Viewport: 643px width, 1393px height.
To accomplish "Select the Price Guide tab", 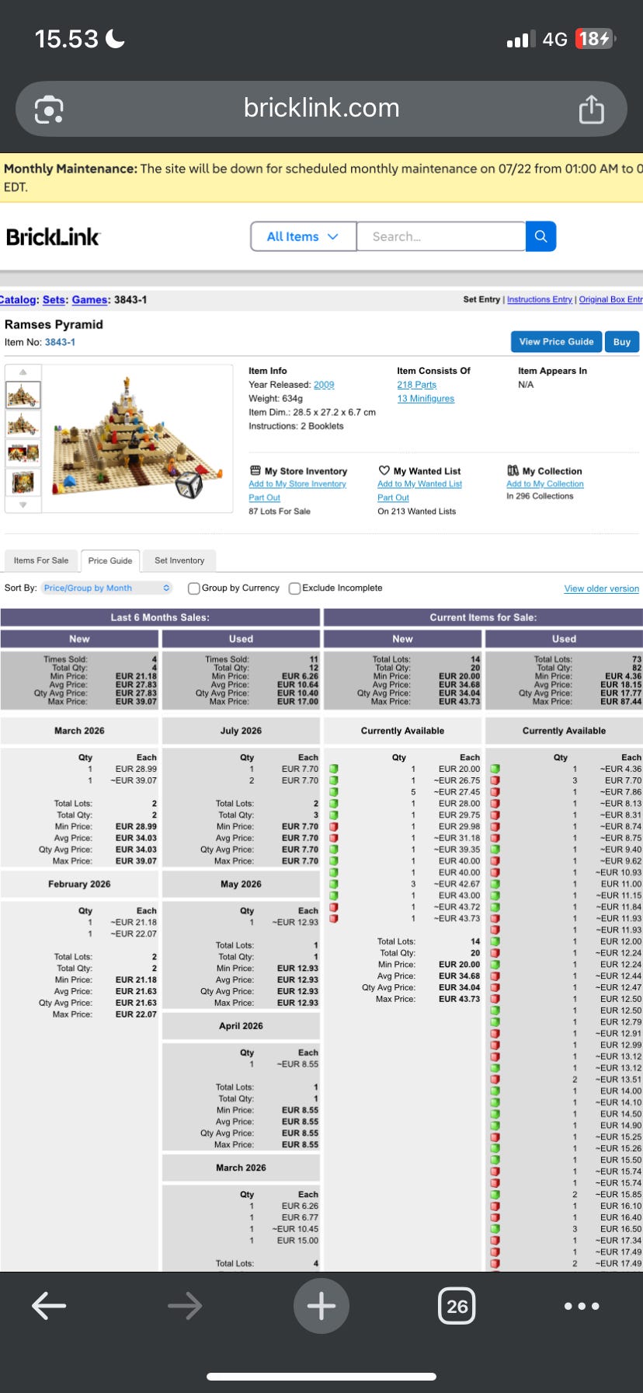I will [110, 560].
